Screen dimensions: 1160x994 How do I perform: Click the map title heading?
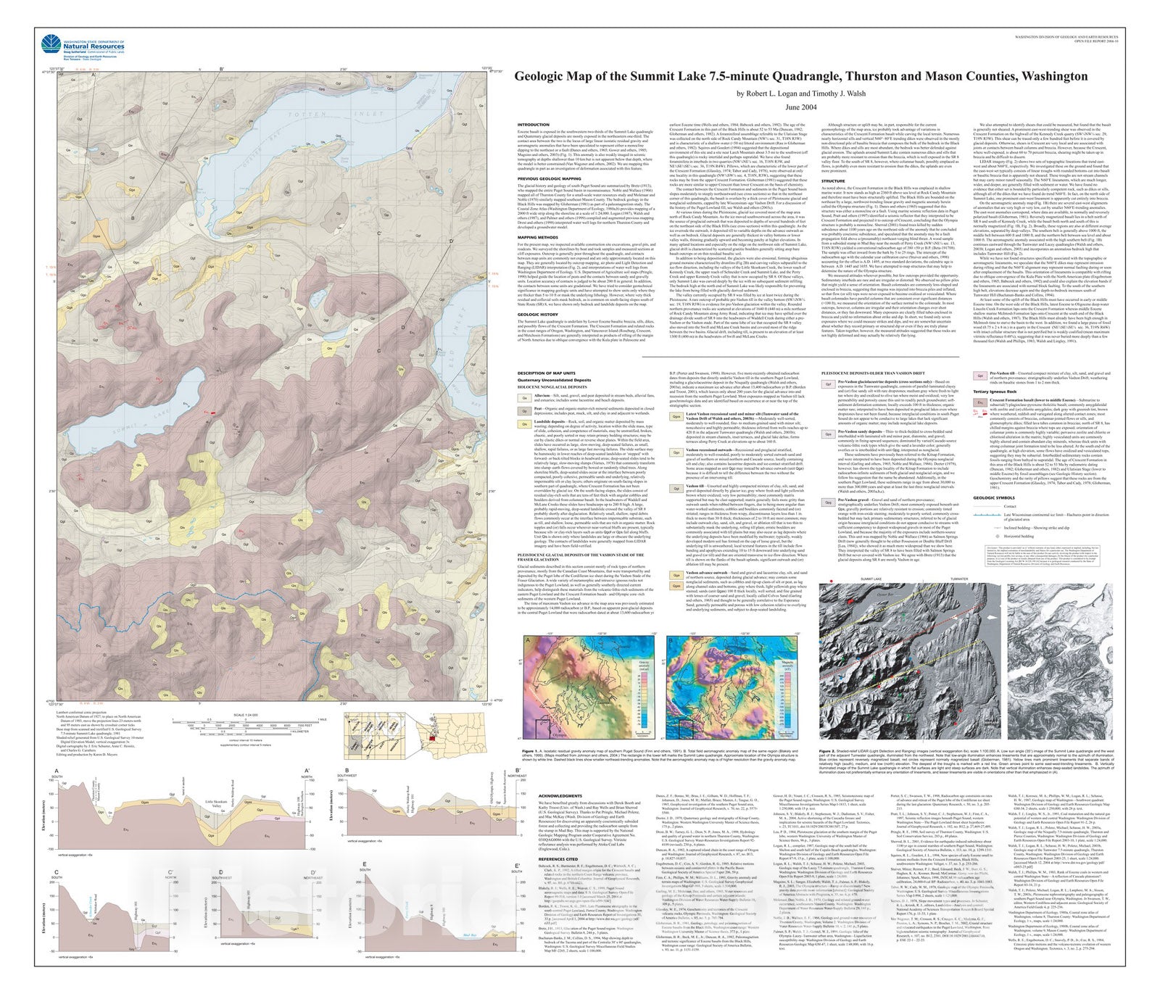[800, 77]
